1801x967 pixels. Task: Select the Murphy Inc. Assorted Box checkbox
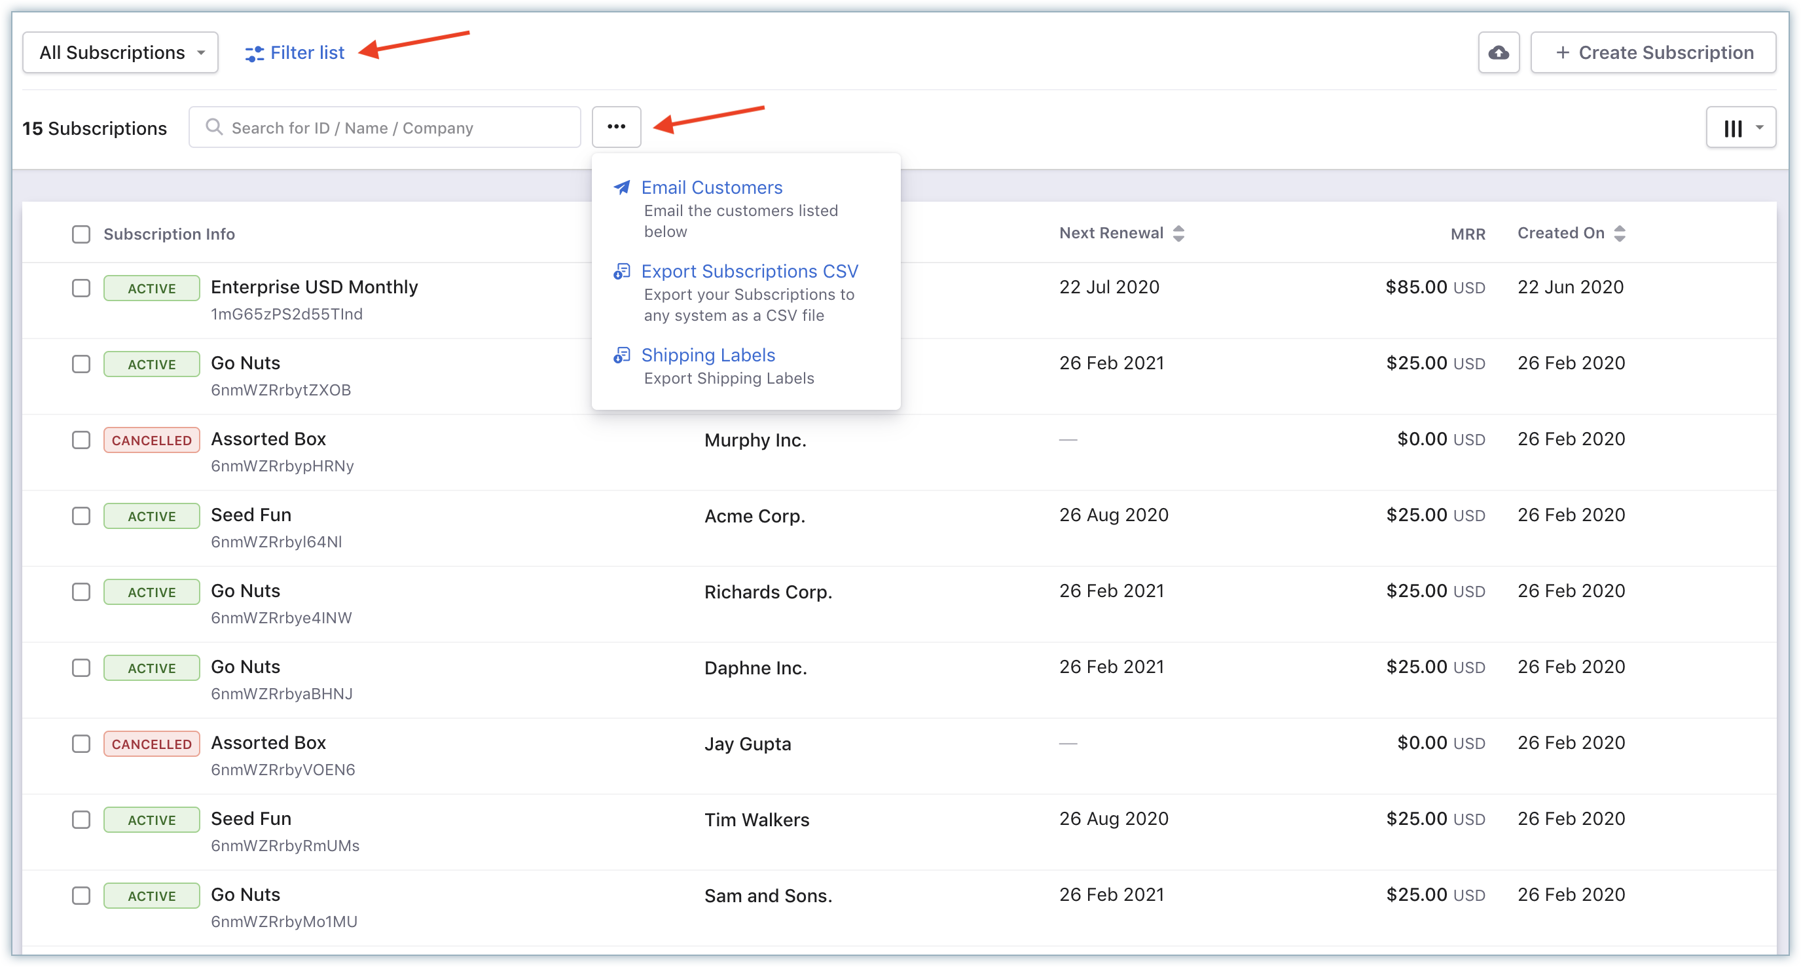pyautogui.click(x=81, y=440)
